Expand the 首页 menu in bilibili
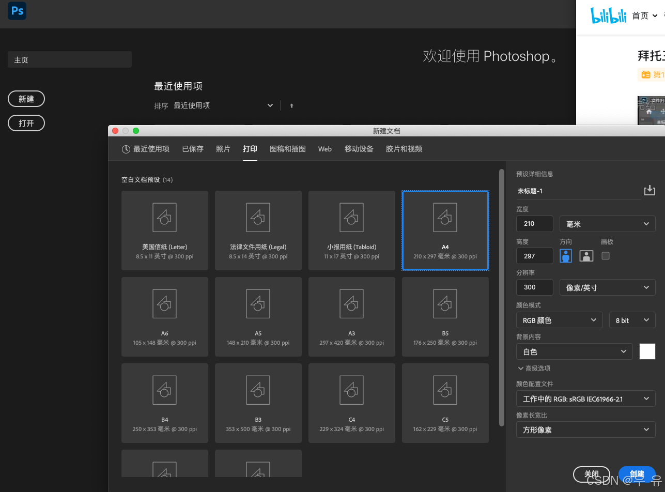Image resolution: width=665 pixels, height=492 pixels. click(x=645, y=16)
